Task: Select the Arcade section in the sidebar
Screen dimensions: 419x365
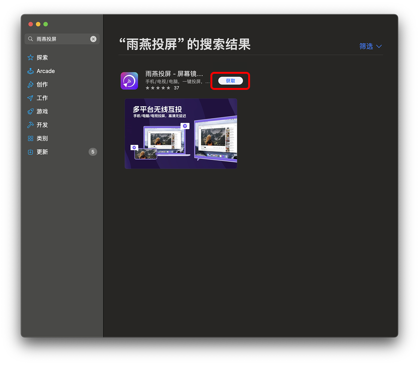Action: pos(45,71)
